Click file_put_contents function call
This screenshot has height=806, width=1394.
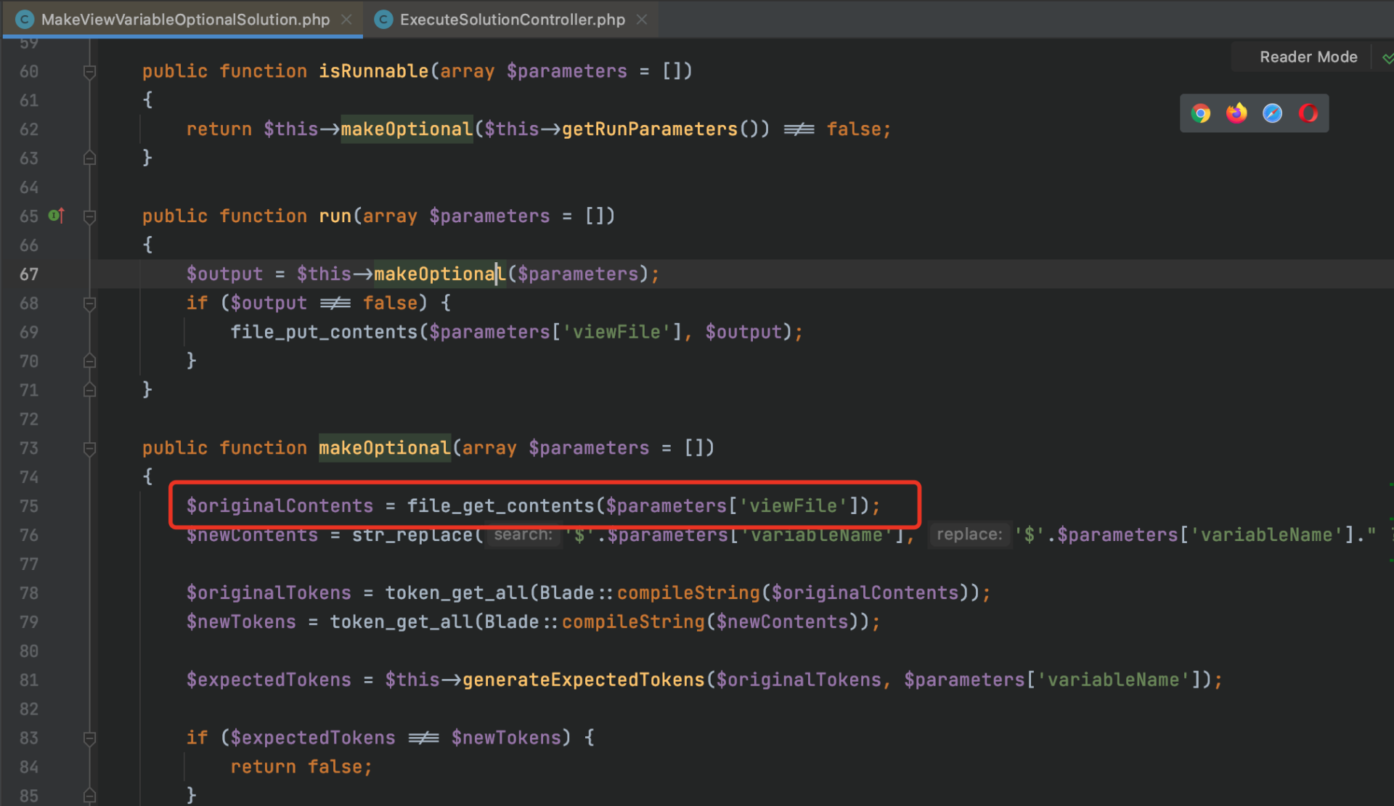324,332
